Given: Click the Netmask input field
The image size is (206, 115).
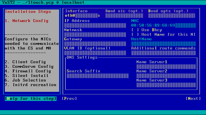Looking at the screenshot, I should pos(96,34).
